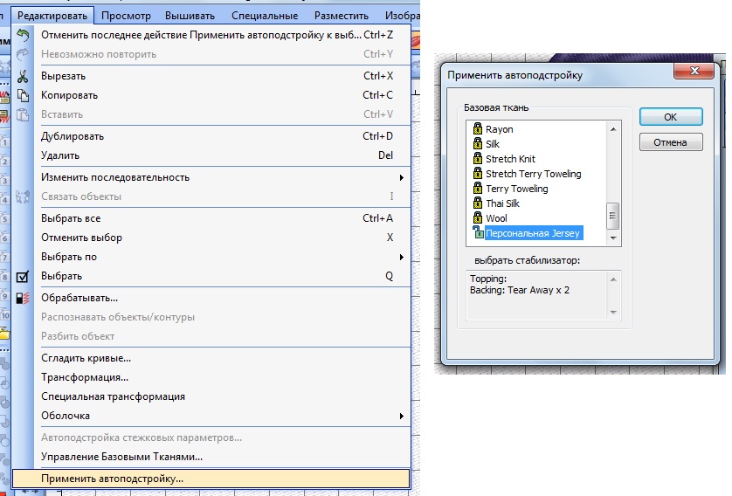
Task: Click the lock icon beside Wool
Action: pyautogui.click(x=478, y=217)
